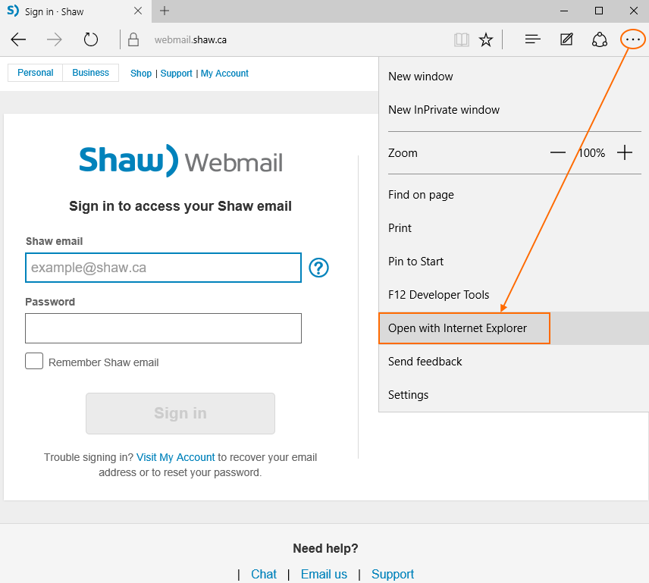Screen dimensions: 649x583
Task: Tick Remember Shaw email checkbox
Action: [34, 361]
